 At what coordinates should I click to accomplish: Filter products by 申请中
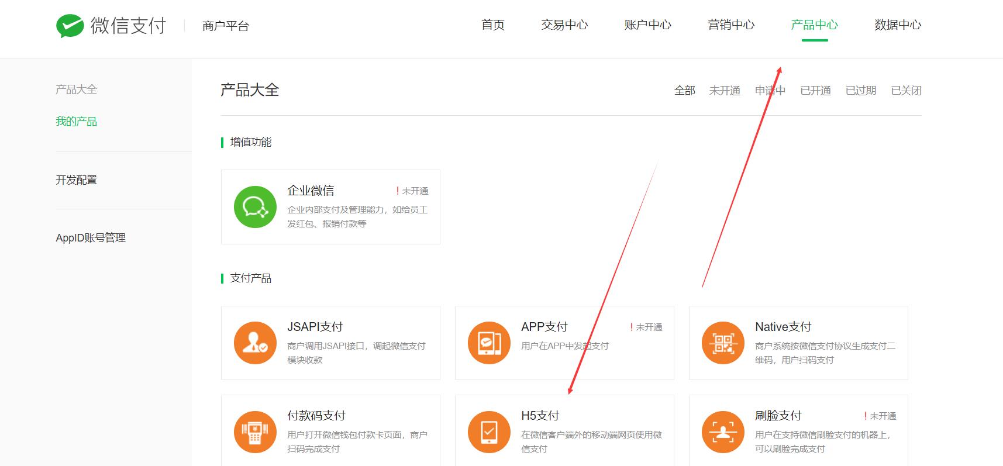[x=770, y=91]
